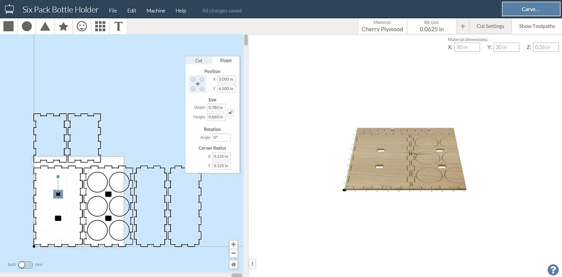562x277 pixels.
Task: Select the center position anchor radio
Action: tap(198, 84)
